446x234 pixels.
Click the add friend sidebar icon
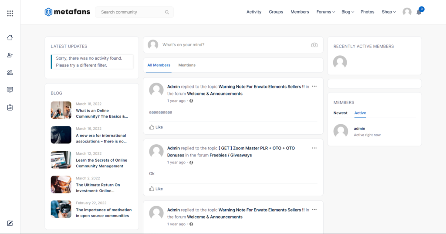point(10,55)
